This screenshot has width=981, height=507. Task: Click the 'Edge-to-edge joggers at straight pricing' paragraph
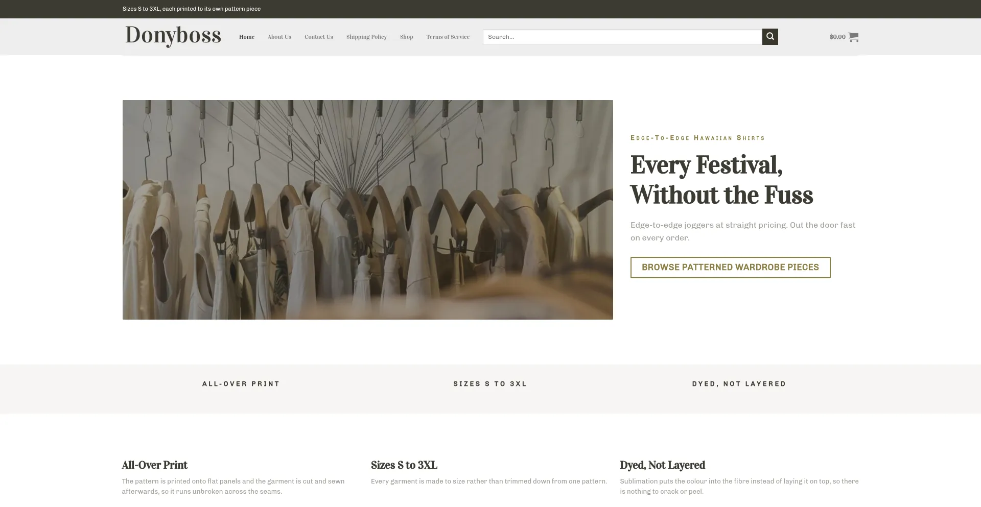click(x=743, y=231)
